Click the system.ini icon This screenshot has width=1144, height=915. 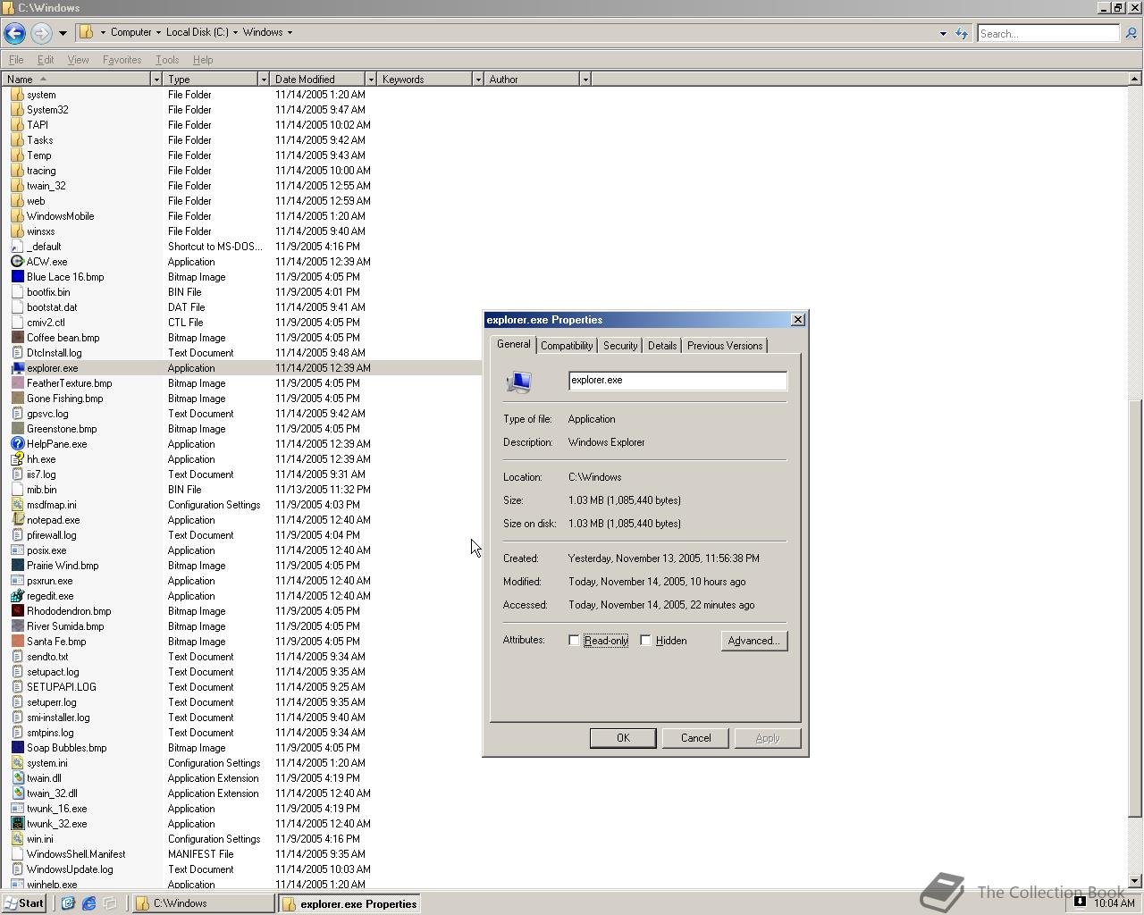click(17, 763)
